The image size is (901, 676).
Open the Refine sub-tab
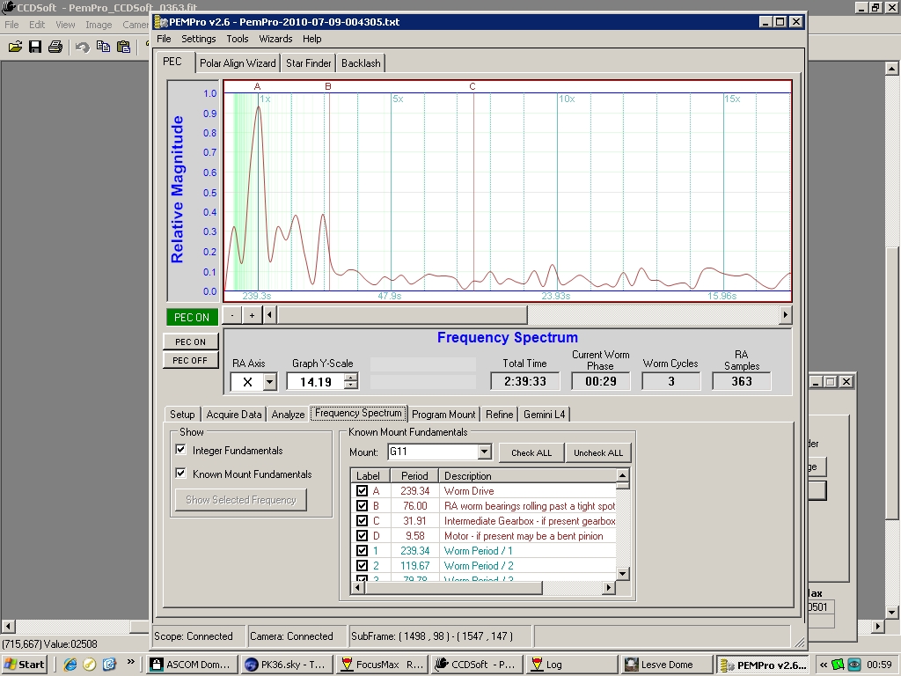coord(500,414)
